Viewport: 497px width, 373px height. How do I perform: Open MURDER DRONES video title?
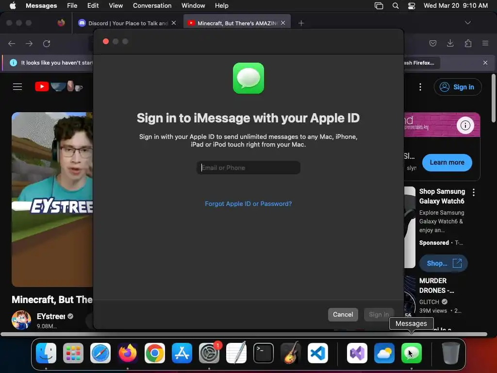pos(436,286)
